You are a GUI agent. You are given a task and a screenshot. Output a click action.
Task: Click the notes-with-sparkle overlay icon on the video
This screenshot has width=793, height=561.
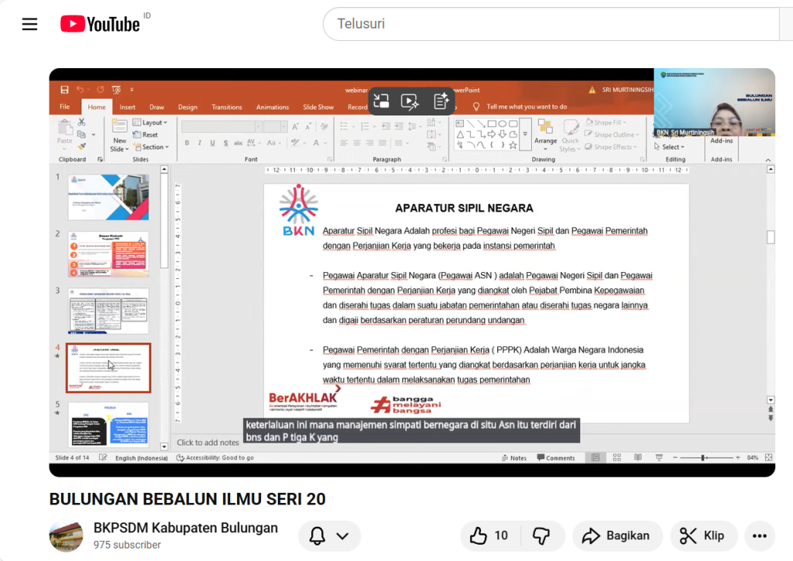tap(441, 101)
